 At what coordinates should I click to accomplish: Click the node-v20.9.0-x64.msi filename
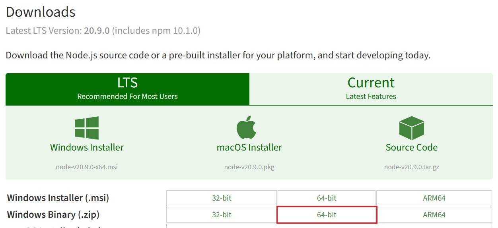click(87, 167)
